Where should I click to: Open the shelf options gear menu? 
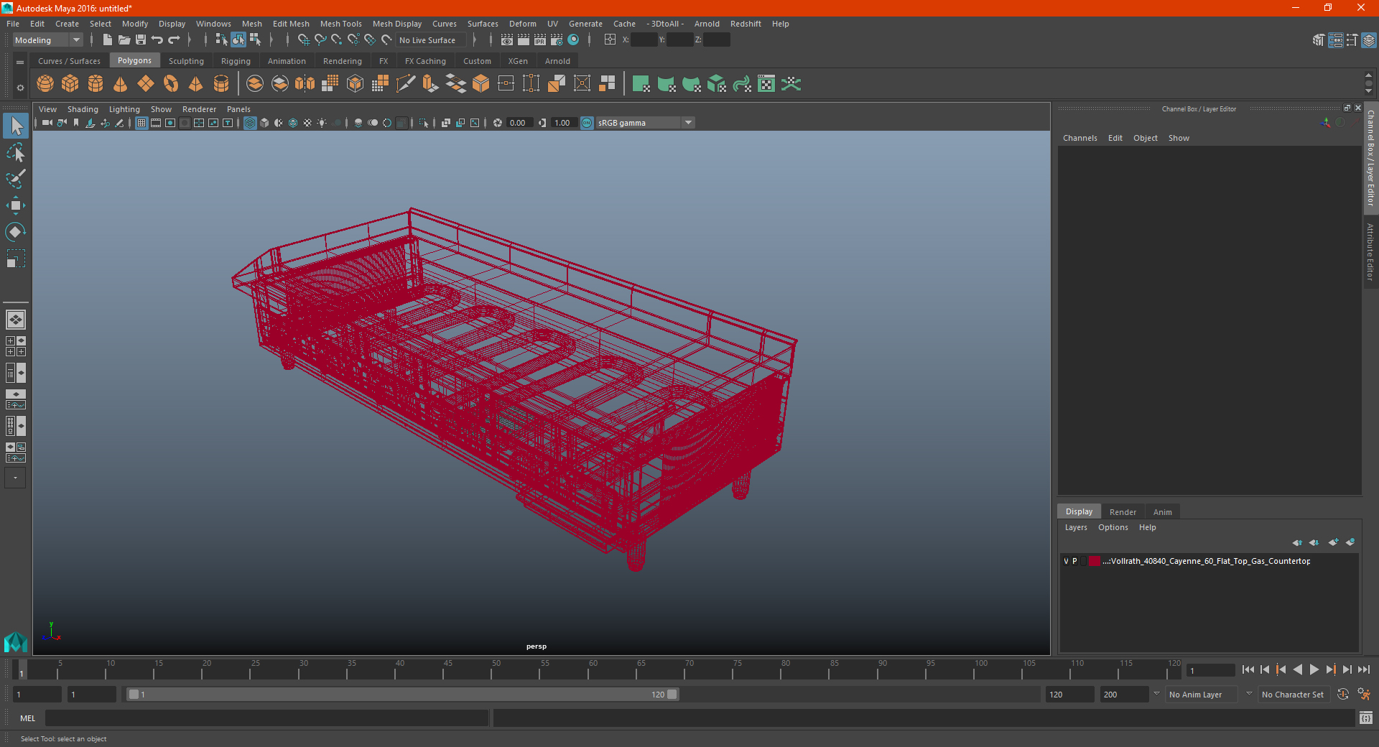pos(20,88)
